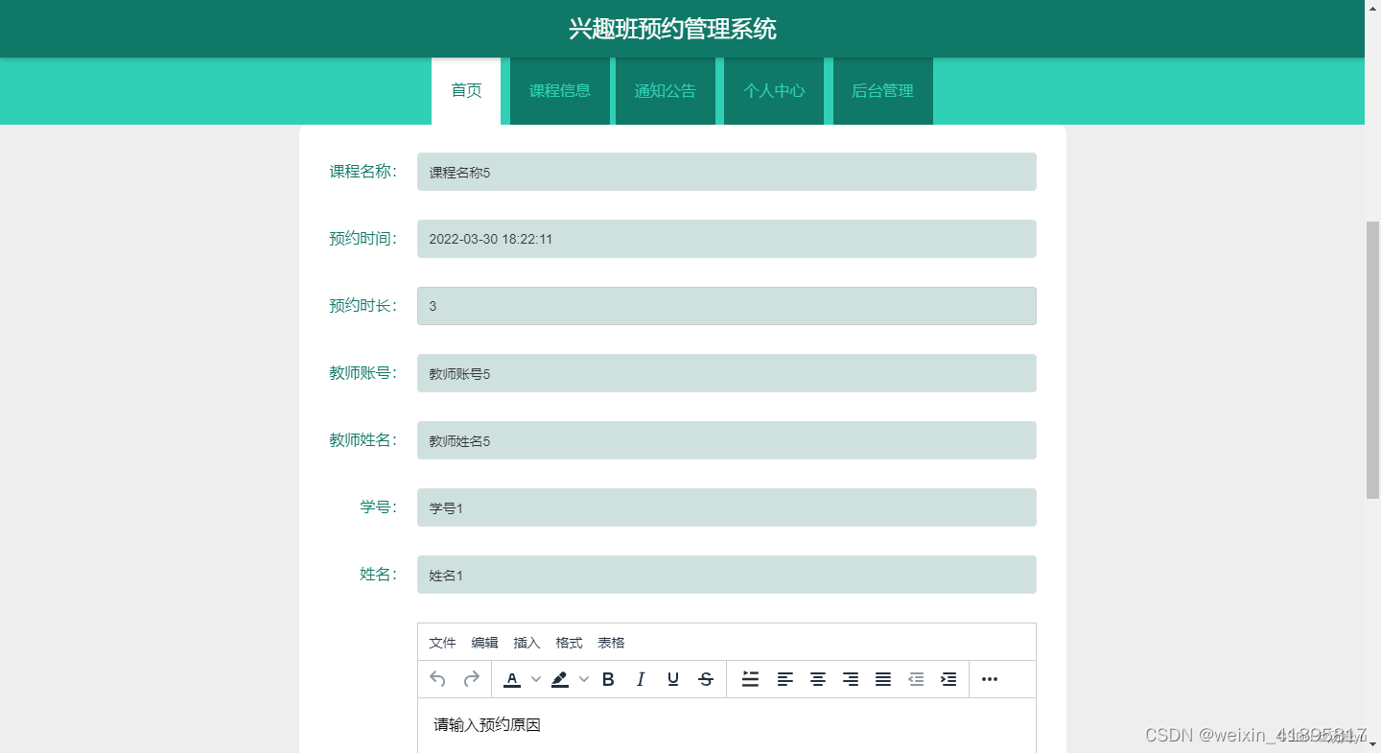Open the 文件 editor menu
Image resolution: width=1381 pixels, height=753 pixels.
click(442, 643)
